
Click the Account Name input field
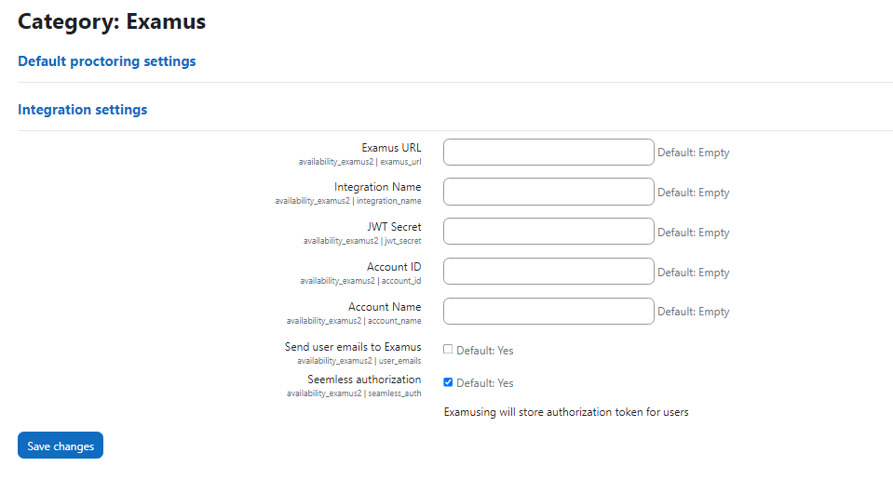(548, 311)
